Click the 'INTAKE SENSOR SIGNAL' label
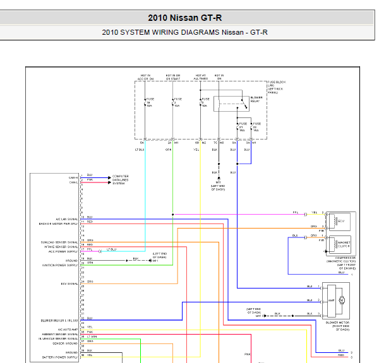379x363 pixels. click(x=61, y=247)
